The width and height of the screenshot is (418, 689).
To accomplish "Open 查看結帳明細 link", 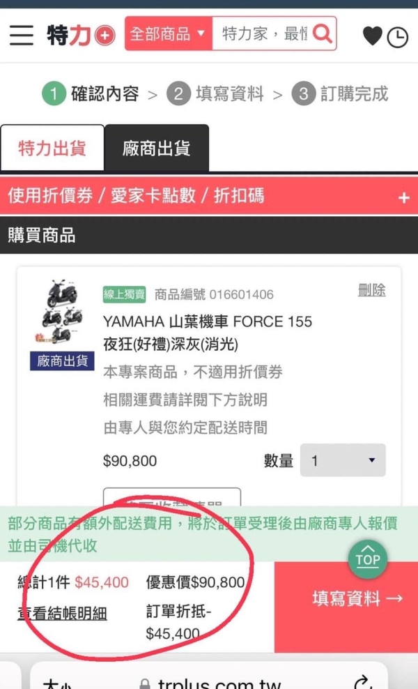I will (62, 613).
